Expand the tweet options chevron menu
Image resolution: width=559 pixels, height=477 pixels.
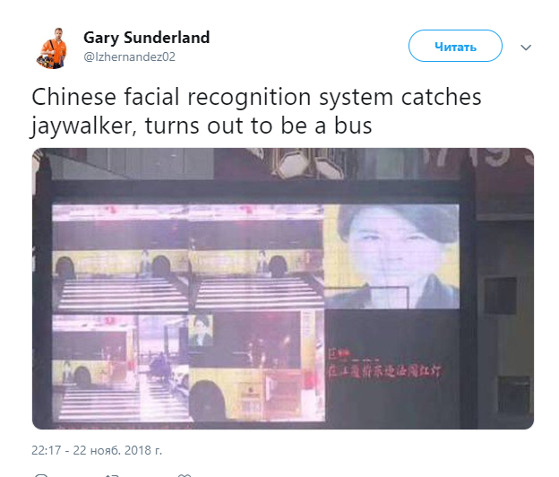click(526, 48)
